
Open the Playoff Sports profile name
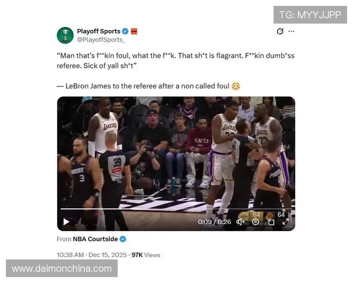[99, 31]
